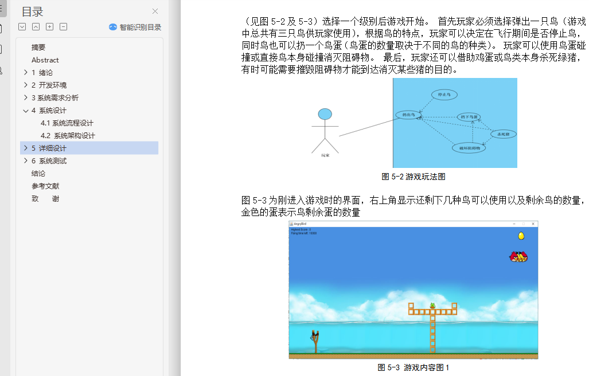Click the down-chevron box icon in 目录 toolbar
Image resolution: width=589 pixels, height=376 pixels.
[x=22, y=26]
